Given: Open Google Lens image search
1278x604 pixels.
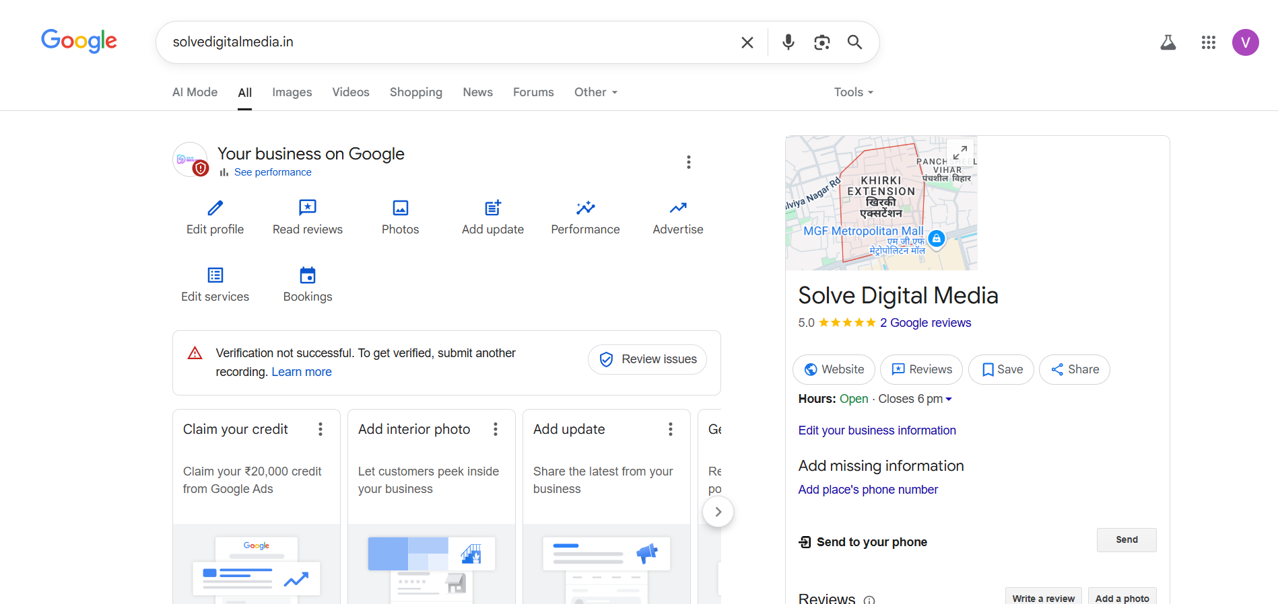Looking at the screenshot, I should coord(821,42).
